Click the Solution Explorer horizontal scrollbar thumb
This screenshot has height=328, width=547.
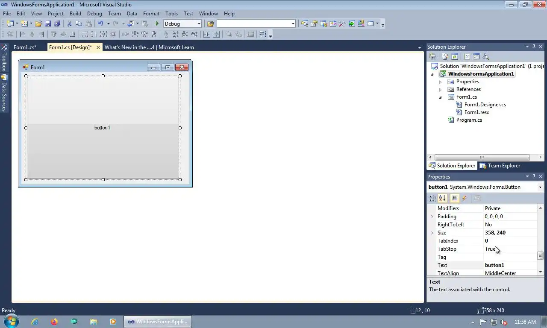(x=482, y=157)
